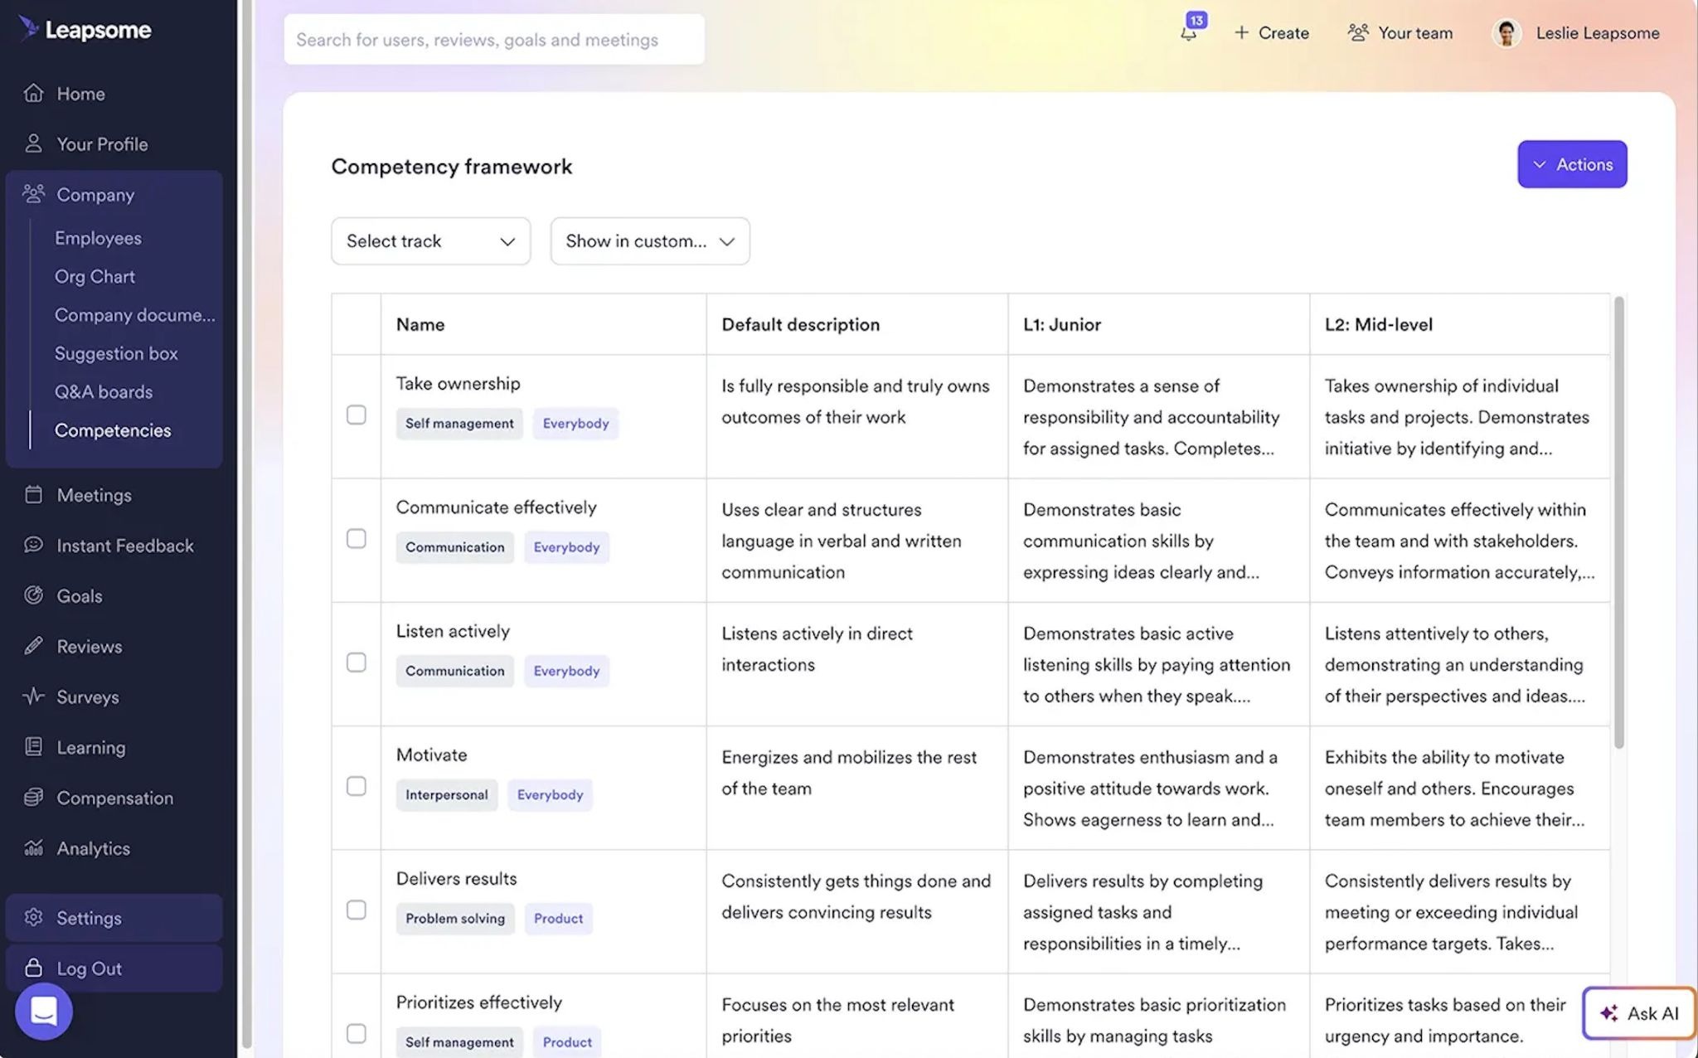Click the Your team people icon
This screenshot has height=1058, width=1698.
tap(1357, 32)
